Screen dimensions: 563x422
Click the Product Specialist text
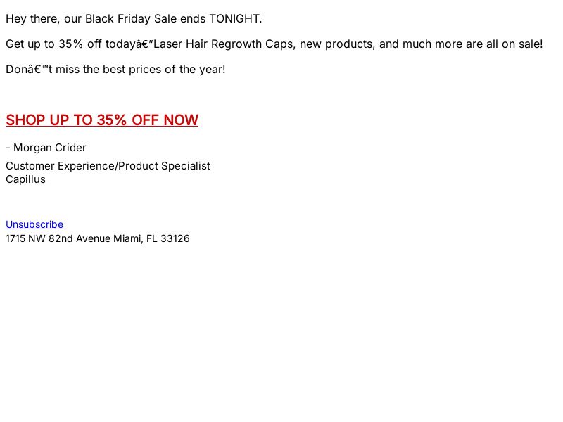(x=164, y=166)
